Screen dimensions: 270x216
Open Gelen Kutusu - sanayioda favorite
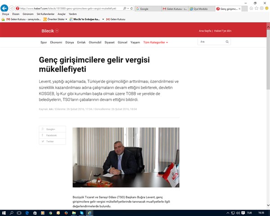(23, 19)
